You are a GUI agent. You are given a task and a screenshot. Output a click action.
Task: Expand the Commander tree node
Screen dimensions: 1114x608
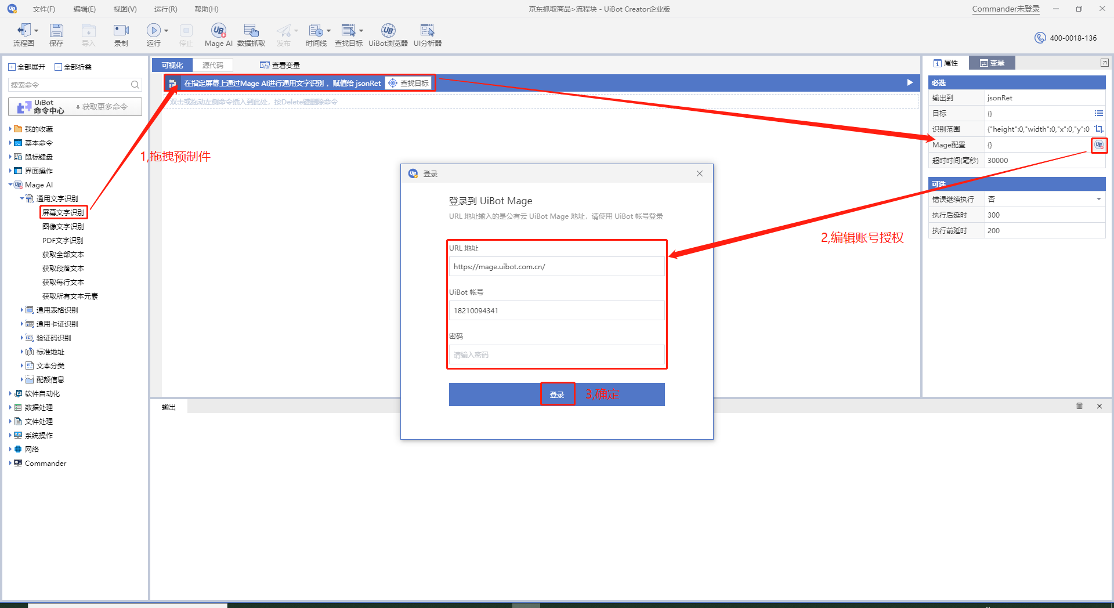[10, 464]
